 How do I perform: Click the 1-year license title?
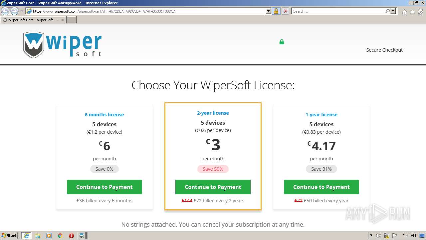click(321, 115)
